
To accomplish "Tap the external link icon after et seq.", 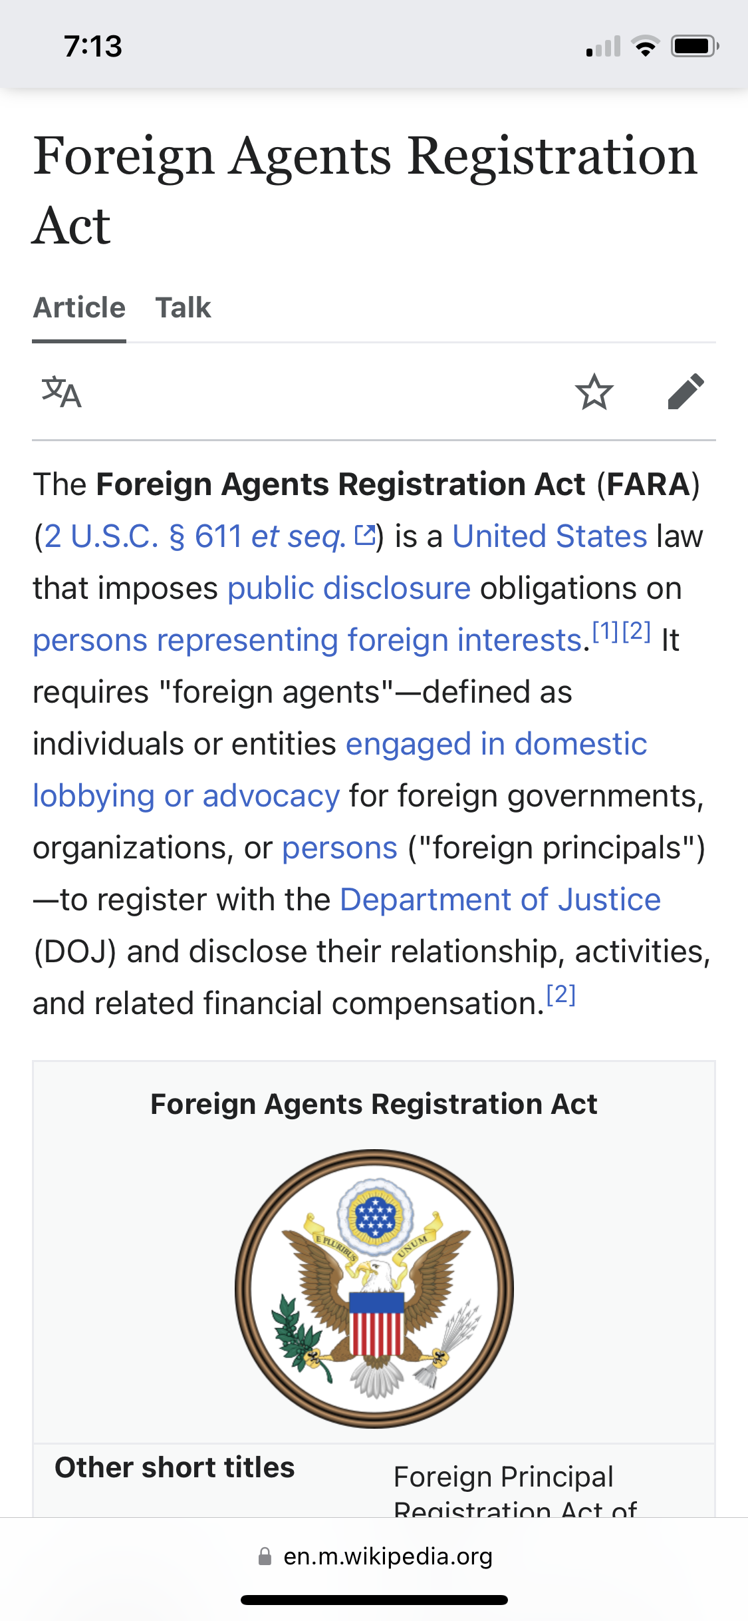I will [x=365, y=535].
